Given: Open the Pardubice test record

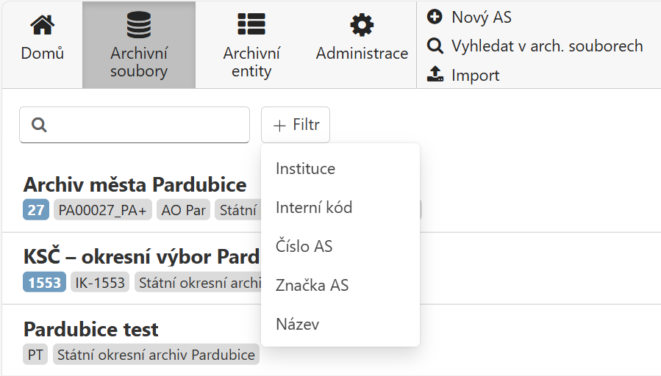Looking at the screenshot, I should (x=91, y=329).
